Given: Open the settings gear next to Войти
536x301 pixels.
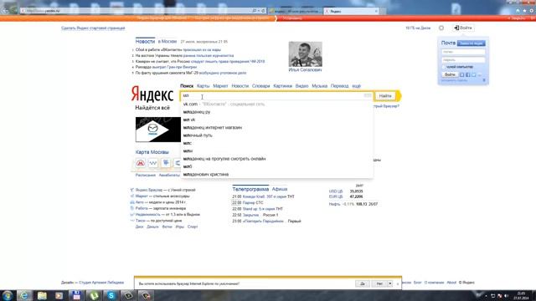Looking at the screenshot, I should click(x=441, y=28).
